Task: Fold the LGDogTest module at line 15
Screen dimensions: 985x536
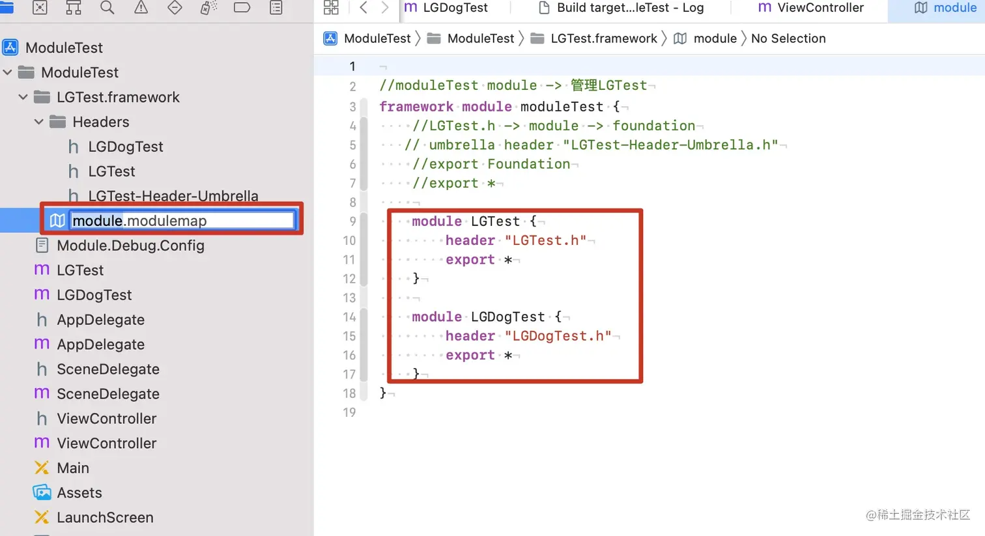Action: (365, 345)
